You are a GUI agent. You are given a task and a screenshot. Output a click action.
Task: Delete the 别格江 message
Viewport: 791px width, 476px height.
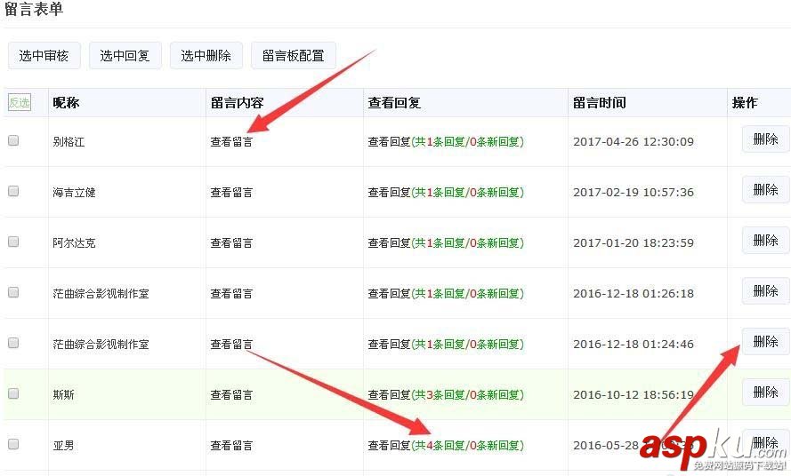click(765, 139)
